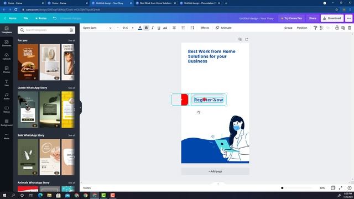Click the Group button
The width and height of the screenshot is (354, 199).
click(288, 28)
